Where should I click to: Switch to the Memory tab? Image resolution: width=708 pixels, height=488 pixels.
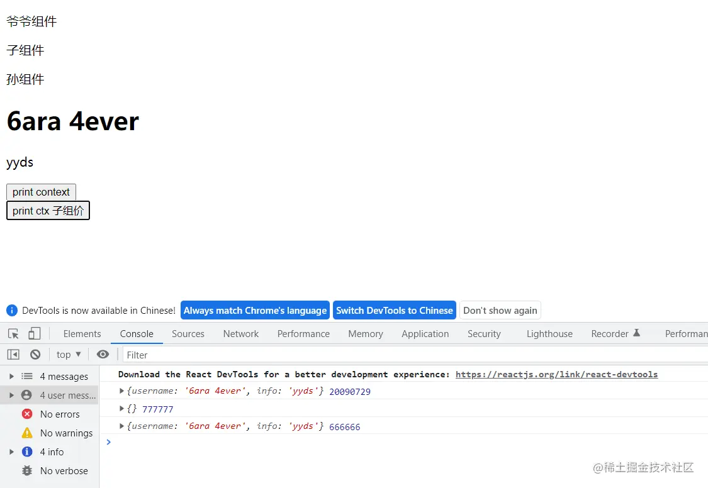pyautogui.click(x=366, y=334)
